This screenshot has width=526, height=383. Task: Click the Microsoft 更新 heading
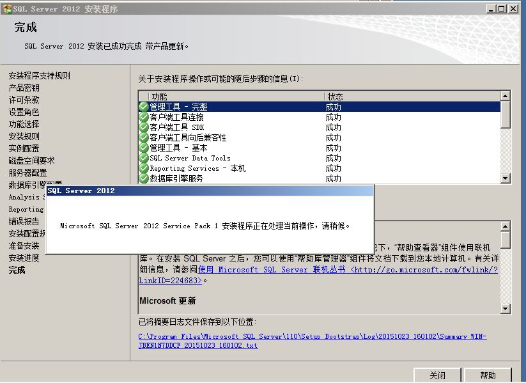[x=167, y=301]
